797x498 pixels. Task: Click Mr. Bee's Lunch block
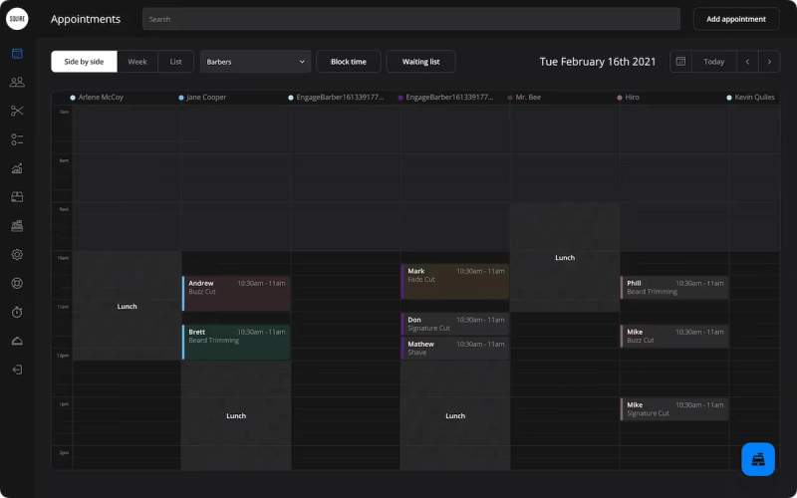click(x=565, y=257)
